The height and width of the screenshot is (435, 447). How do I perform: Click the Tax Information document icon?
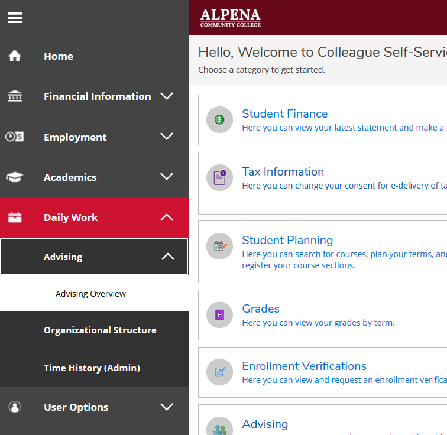tap(219, 177)
